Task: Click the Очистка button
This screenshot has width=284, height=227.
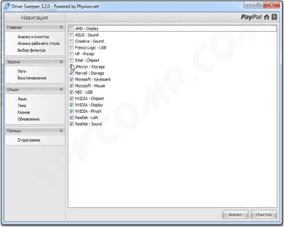Action: tap(264, 215)
